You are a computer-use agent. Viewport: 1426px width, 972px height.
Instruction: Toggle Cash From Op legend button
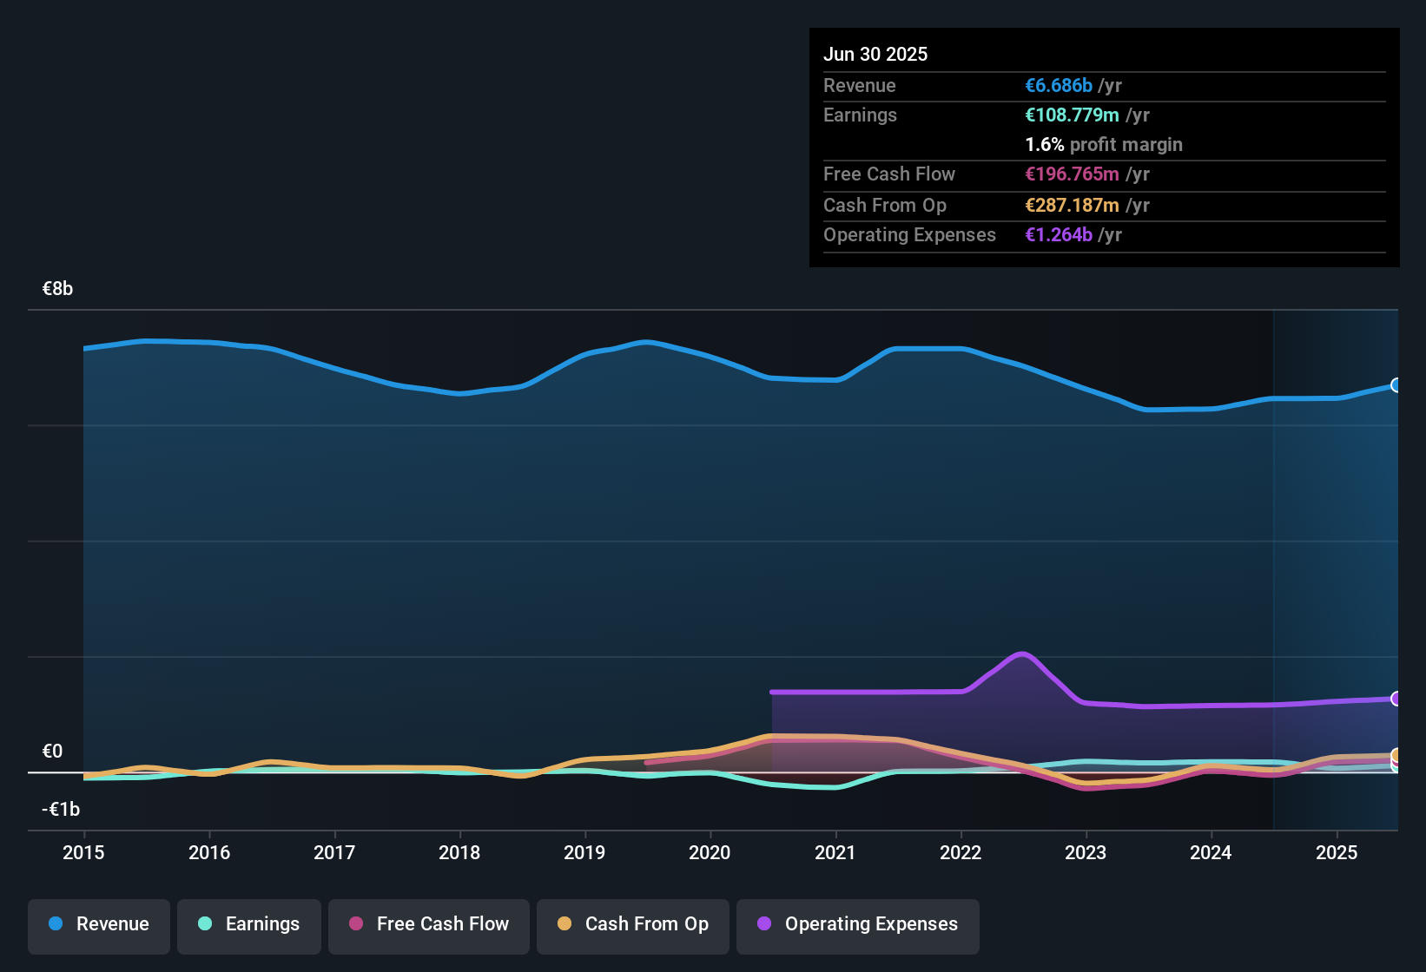633,924
